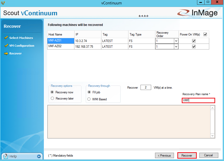
Task: Click the InMage logo
Action: coord(198,13)
